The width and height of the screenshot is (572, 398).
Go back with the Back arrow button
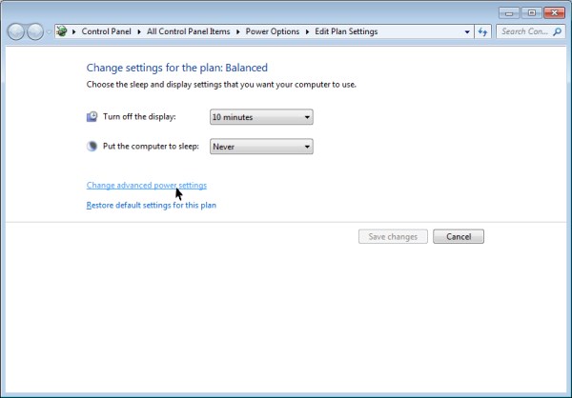(15, 31)
